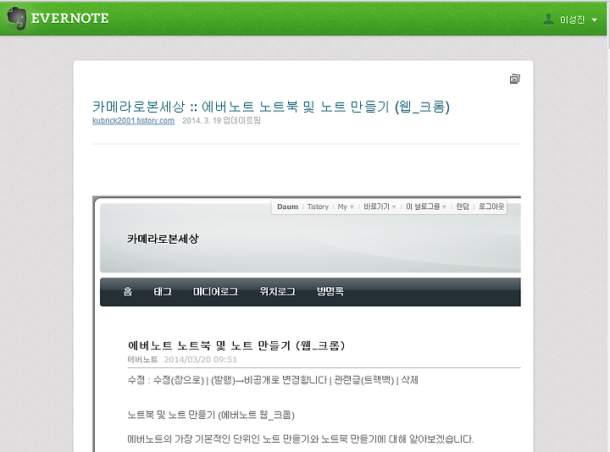Click the sentence starting 에버노트의 가장 기본적인 단위인
This screenshot has height=452, width=610.
300,439
